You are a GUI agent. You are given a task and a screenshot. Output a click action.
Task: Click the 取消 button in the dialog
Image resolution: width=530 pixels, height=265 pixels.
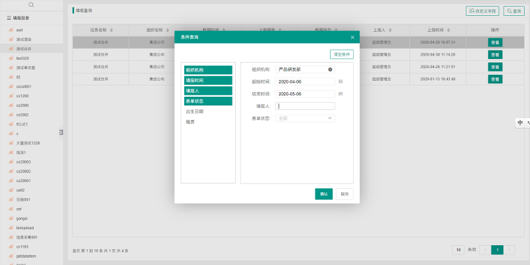point(344,193)
